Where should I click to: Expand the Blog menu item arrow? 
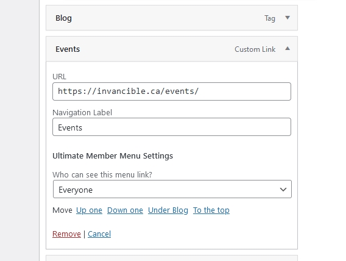tap(288, 18)
